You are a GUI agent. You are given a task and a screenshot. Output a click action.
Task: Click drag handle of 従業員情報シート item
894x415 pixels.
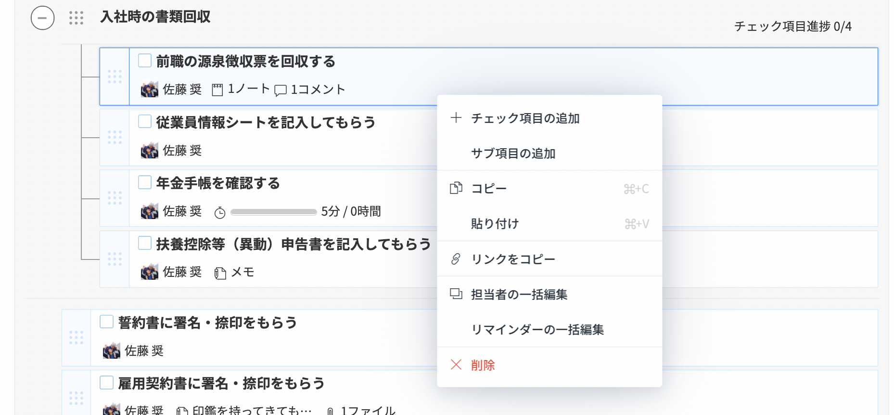(115, 138)
